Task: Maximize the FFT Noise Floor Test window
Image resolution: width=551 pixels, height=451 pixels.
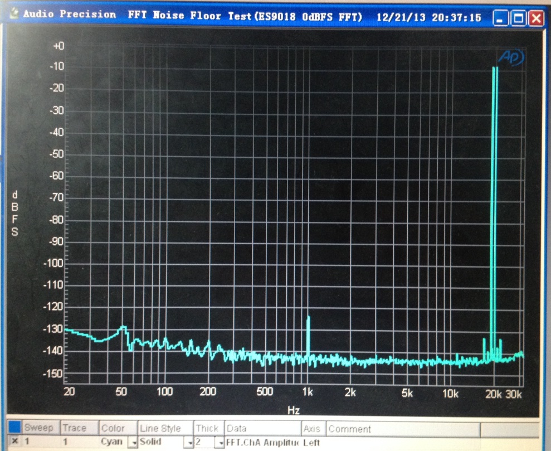Action: tap(519, 18)
